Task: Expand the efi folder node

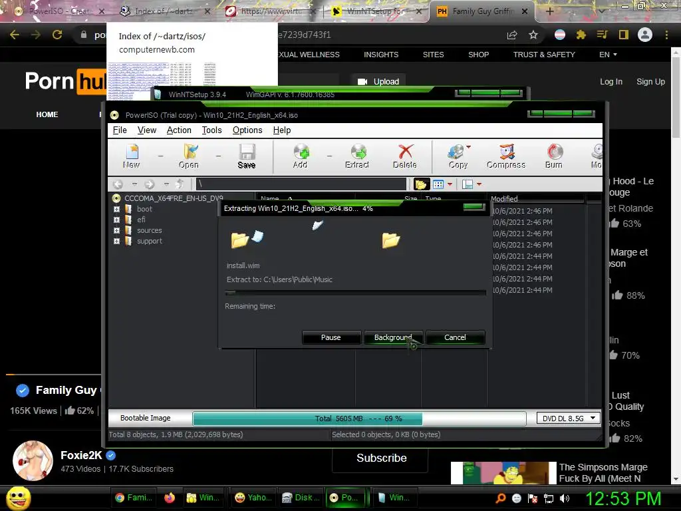Action: (x=116, y=220)
